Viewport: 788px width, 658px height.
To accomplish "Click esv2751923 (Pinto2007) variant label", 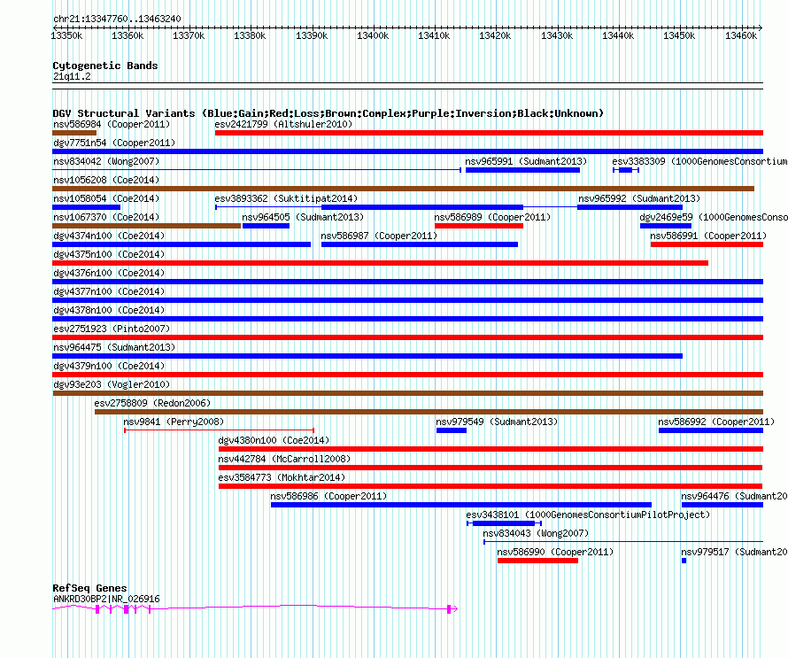I will pyautogui.click(x=112, y=329).
